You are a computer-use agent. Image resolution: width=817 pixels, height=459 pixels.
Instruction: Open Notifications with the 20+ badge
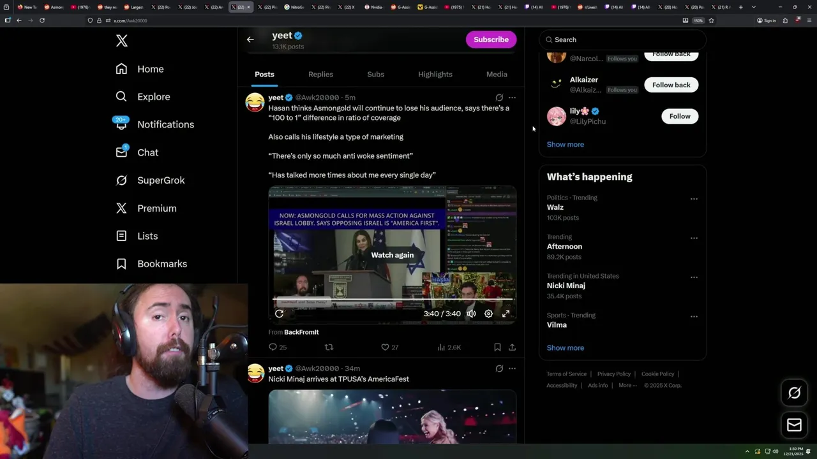154,124
